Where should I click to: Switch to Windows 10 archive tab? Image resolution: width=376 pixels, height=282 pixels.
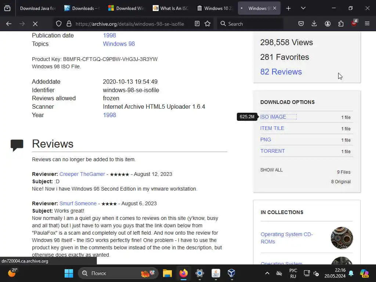click(215, 8)
